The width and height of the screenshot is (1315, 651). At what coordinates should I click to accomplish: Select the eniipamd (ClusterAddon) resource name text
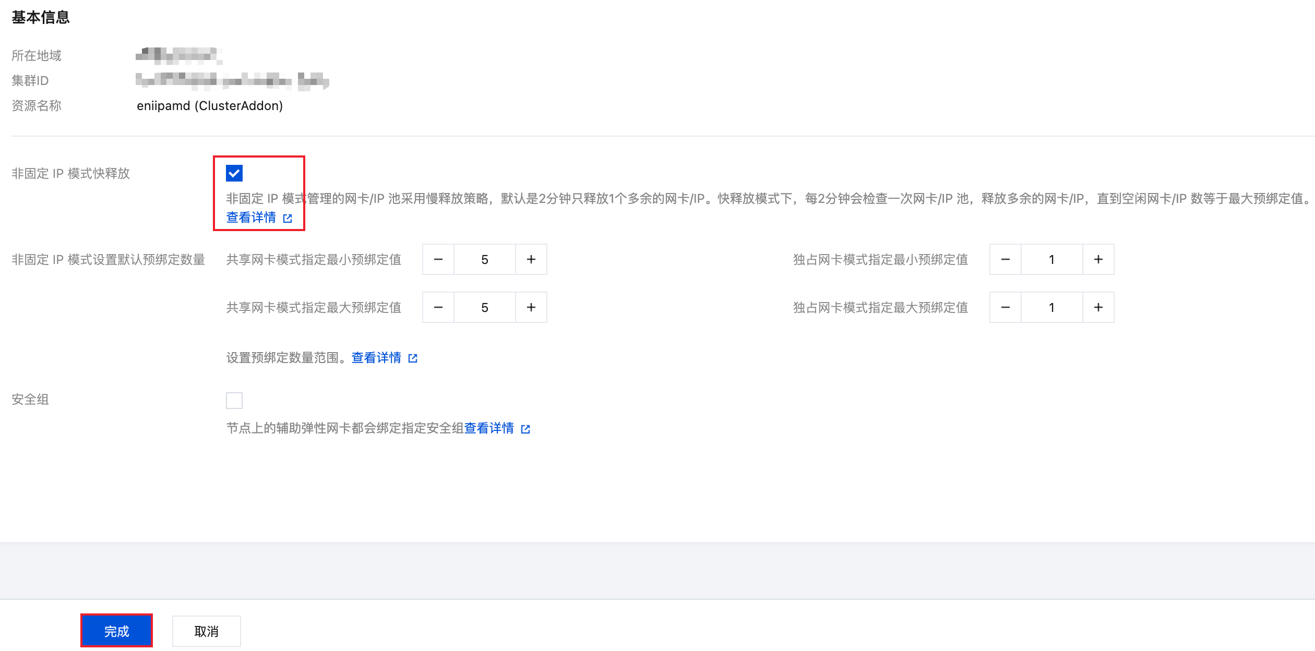click(210, 106)
